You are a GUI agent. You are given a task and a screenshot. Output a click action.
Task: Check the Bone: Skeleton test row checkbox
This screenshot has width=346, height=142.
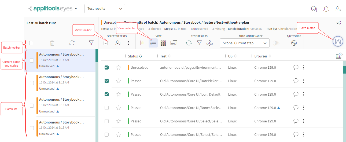(x=106, y=108)
